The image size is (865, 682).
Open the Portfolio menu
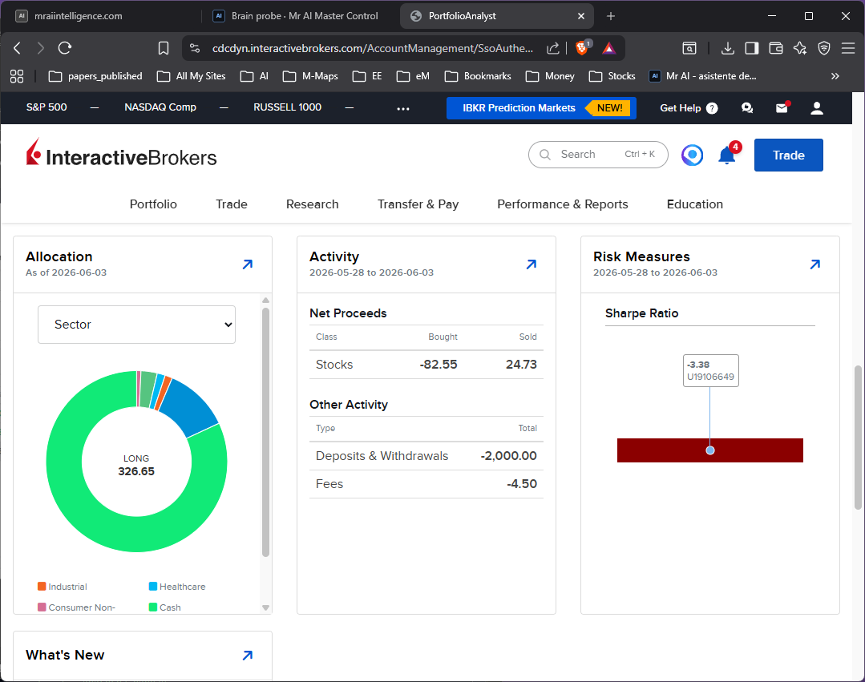click(x=153, y=204)
